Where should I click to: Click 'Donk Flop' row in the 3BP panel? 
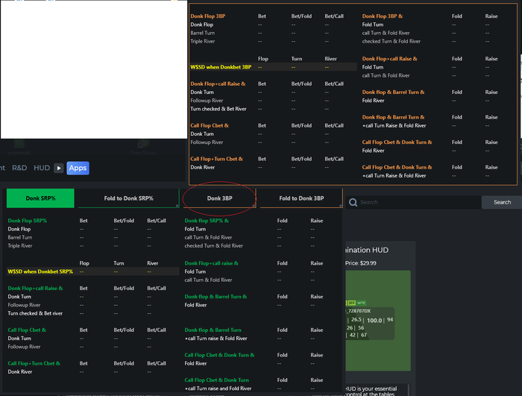click(202, 25)
